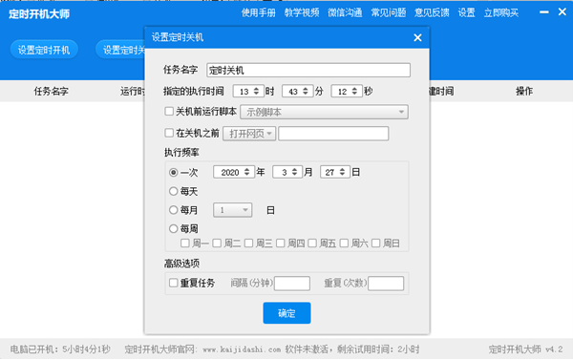Decrease the minute stepper value

(306, 94)
